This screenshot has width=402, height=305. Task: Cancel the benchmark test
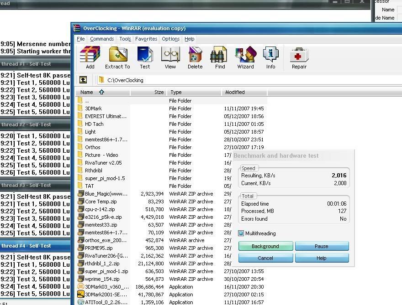[x=265, y=258]
